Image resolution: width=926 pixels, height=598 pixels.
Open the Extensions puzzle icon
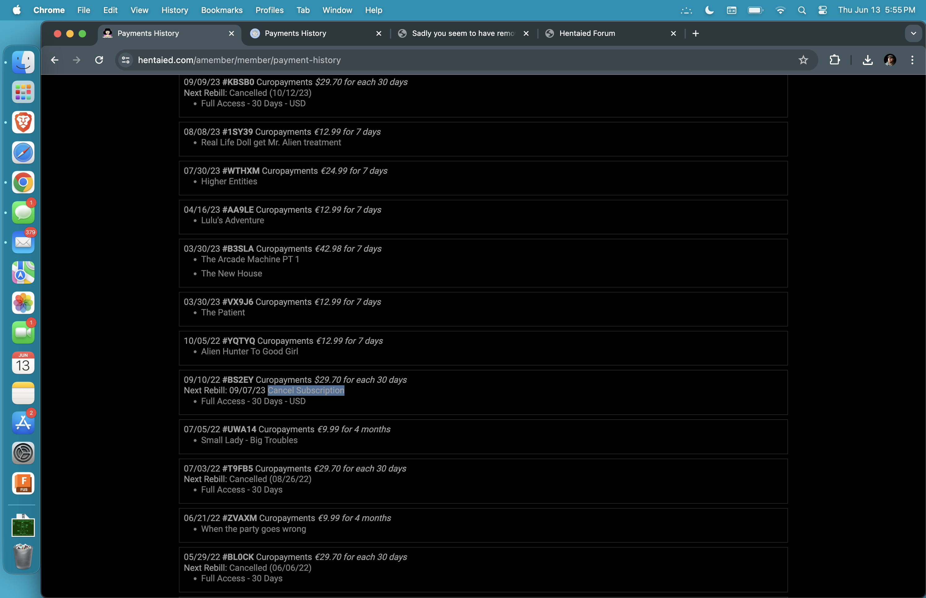[834, 60]
